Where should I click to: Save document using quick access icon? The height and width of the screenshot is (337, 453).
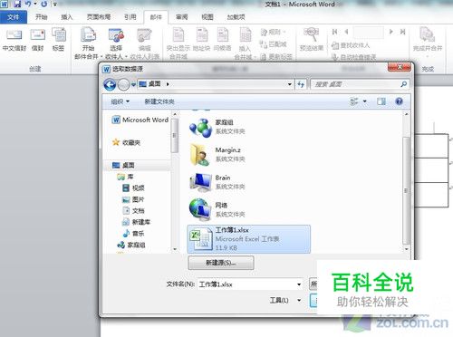tap(17, 4)
